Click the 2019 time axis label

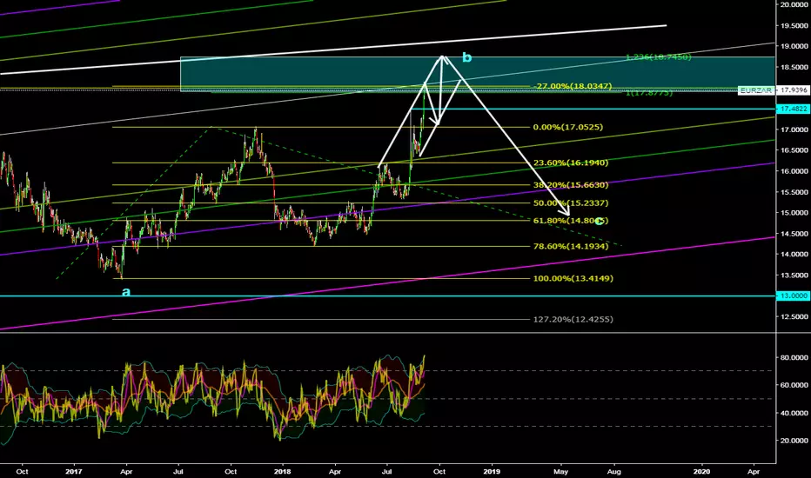[492, 472]
